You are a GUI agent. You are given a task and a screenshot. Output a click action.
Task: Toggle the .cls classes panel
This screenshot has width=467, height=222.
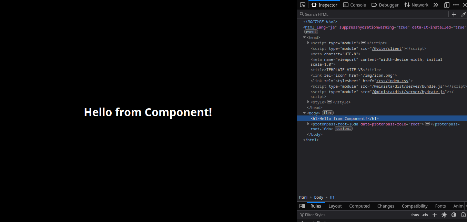coord(425,215)
